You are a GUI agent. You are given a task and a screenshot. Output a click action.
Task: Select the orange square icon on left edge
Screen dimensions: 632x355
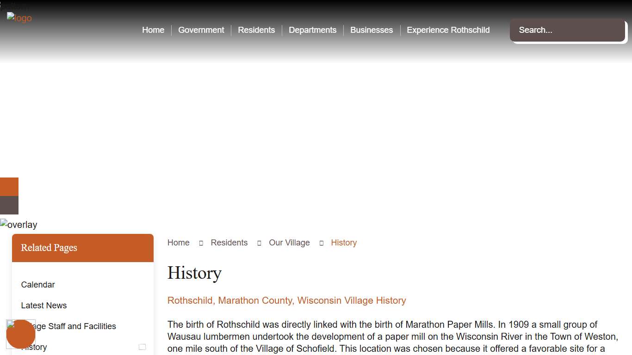tap(9, 187)
